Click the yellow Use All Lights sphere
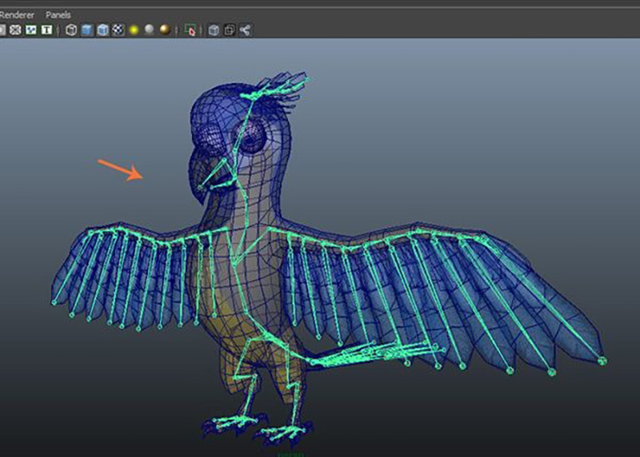The image size is (640, 457). [134, 30]
